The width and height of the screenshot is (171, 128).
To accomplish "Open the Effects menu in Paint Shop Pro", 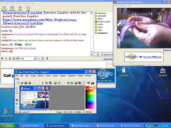I will click(41, 76).
